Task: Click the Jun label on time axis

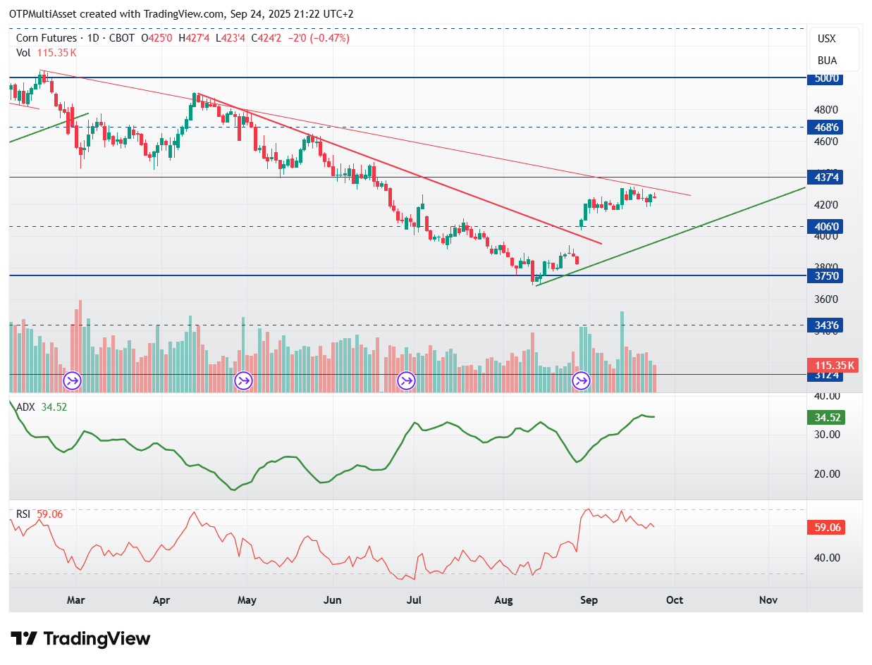Action: pyautogui.click(x=332, y=600)
